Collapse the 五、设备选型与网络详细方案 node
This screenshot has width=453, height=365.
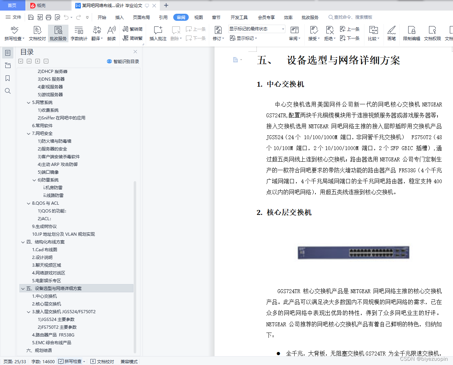coord(23,289)
